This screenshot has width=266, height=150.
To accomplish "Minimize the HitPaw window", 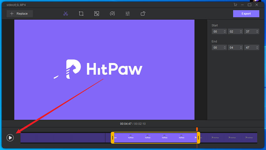I will click(x=243, y=5).
